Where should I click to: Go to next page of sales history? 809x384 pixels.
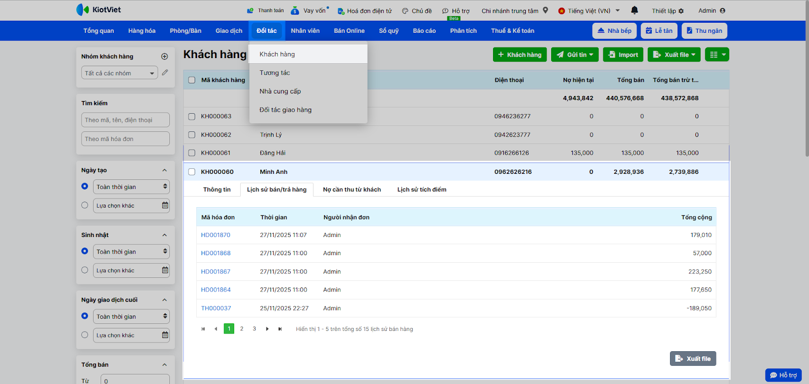267,329
